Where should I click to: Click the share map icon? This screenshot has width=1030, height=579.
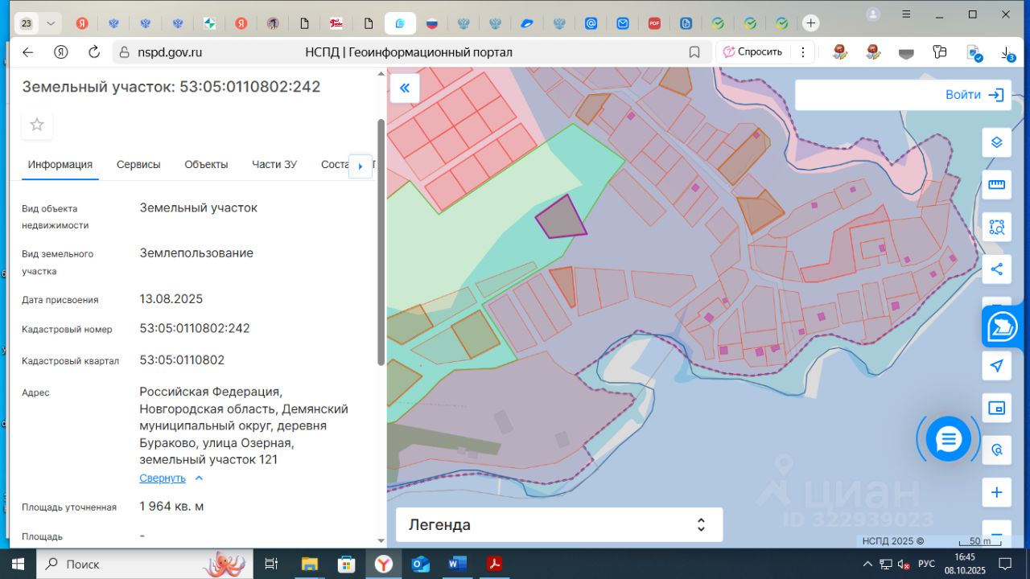point(996,269)
